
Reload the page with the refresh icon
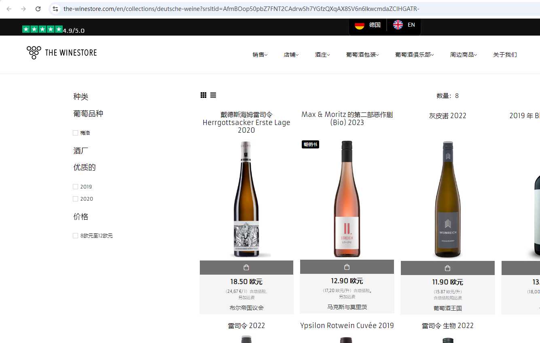pyautogui.click(x=38, y=9)
